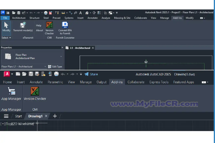Close the L1 - Architectural view tab
The image size is (215, 143).
[x=93, y=48]
